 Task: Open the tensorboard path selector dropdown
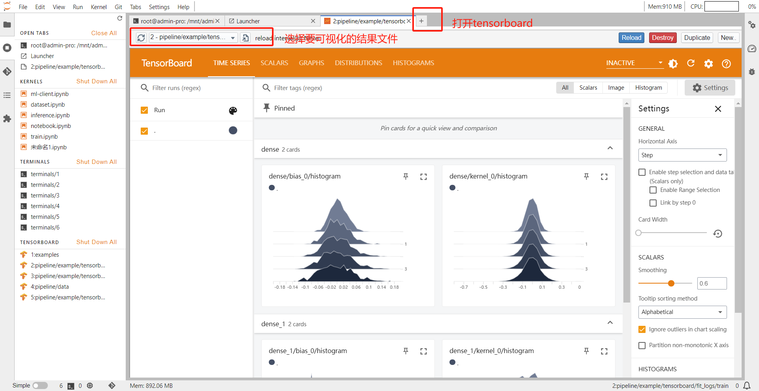click(x=193, y=38)
